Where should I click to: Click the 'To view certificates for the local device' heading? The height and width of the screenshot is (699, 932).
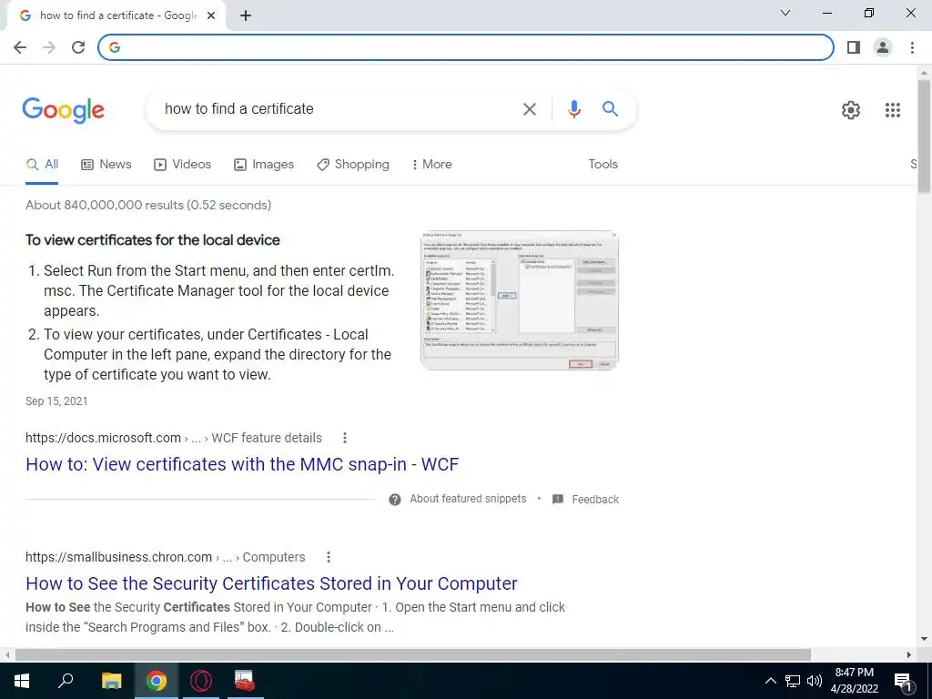[x=153, y=240]
